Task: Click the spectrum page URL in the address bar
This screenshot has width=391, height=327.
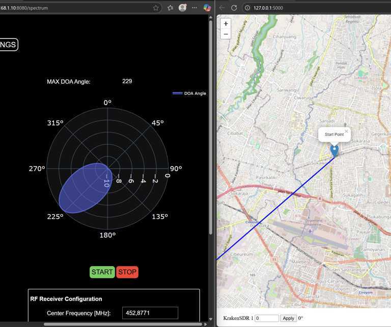Action: point(24,8)
